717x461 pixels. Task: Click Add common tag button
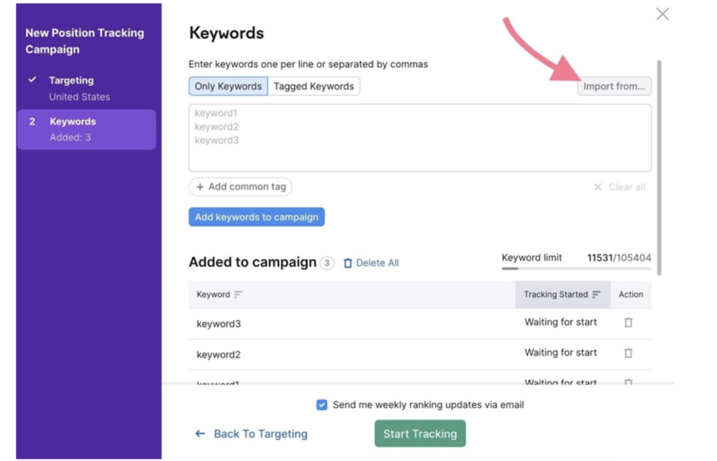click(241, 187)
